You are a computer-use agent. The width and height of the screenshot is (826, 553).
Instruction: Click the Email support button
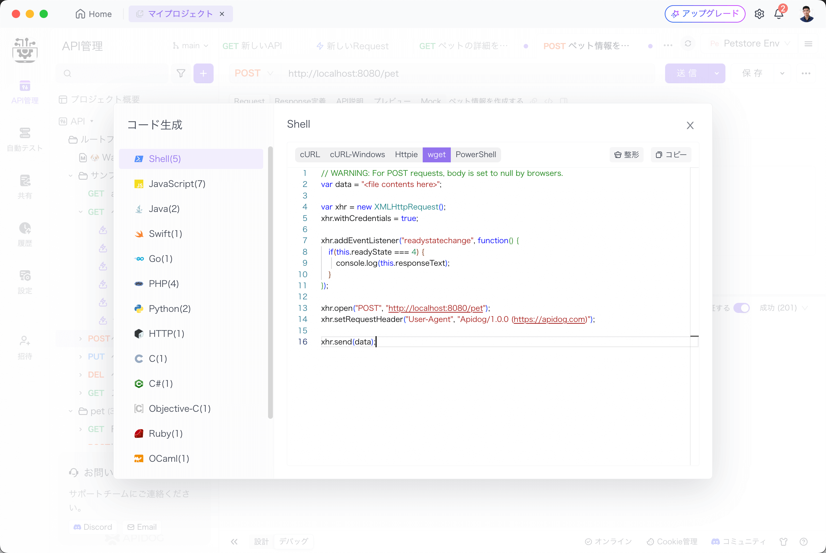[x=142, y=527]
